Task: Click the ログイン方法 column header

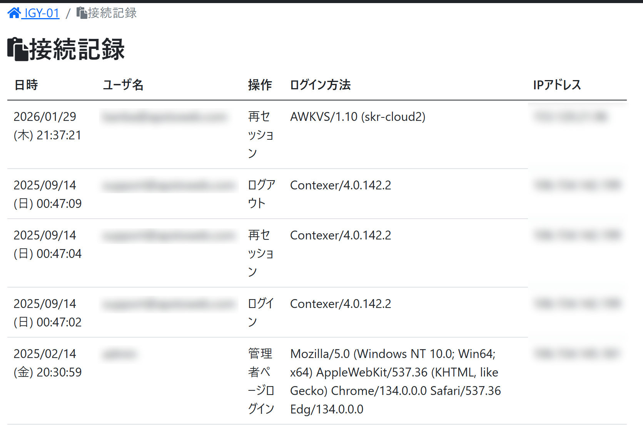Action: pos(320,85)
